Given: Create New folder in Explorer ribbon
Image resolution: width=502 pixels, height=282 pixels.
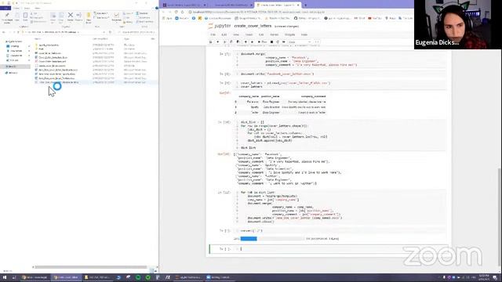Looking at the screenshot, I should pyautogui.click(x=89, y=18).
